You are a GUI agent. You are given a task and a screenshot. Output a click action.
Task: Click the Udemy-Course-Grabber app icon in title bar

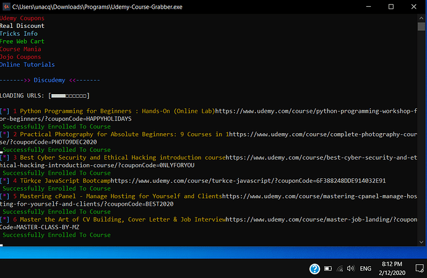6,7
